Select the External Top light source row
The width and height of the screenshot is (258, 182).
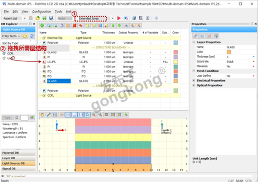pos(109,38)
